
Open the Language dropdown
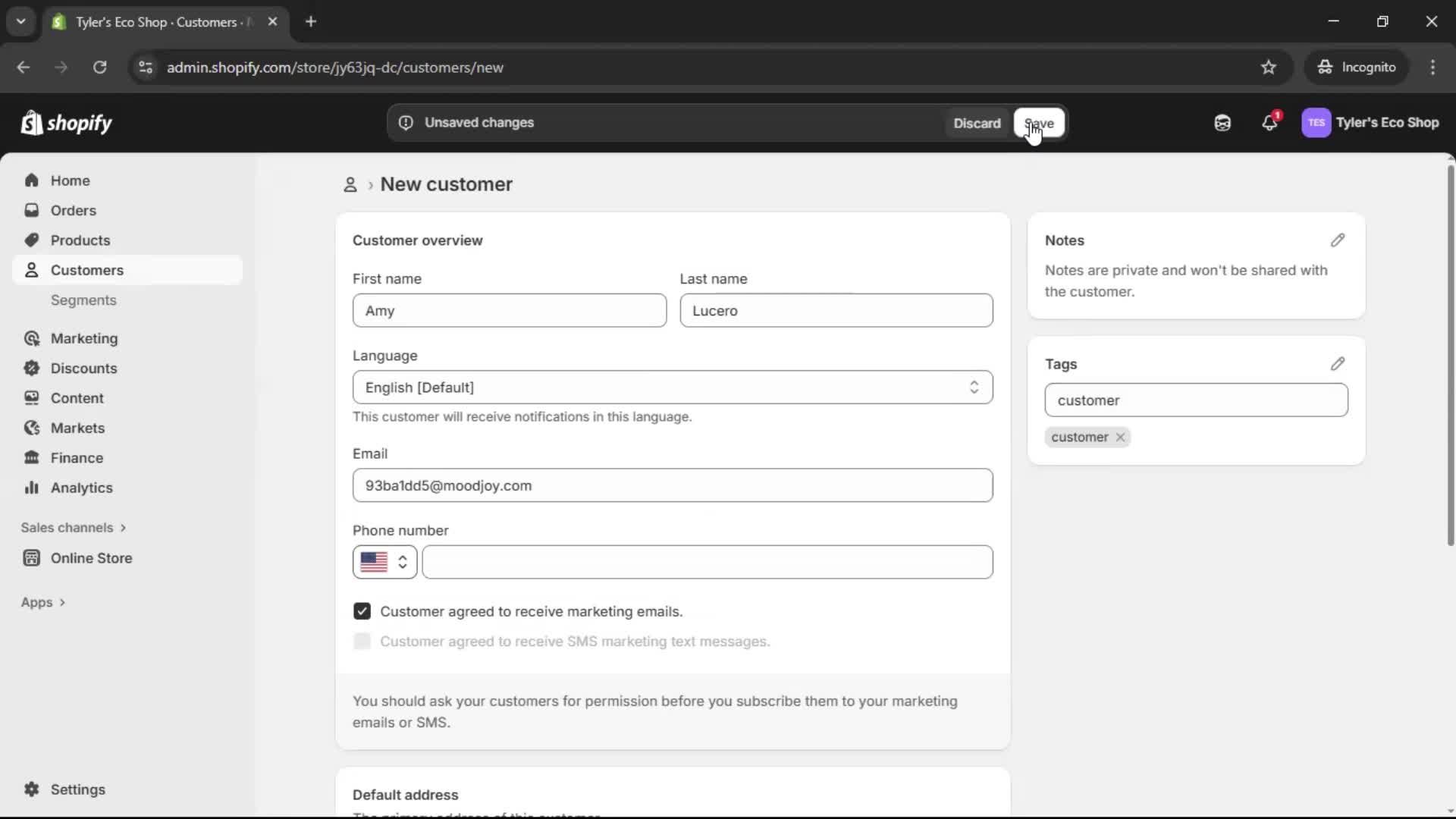click(x=672, y=388)
